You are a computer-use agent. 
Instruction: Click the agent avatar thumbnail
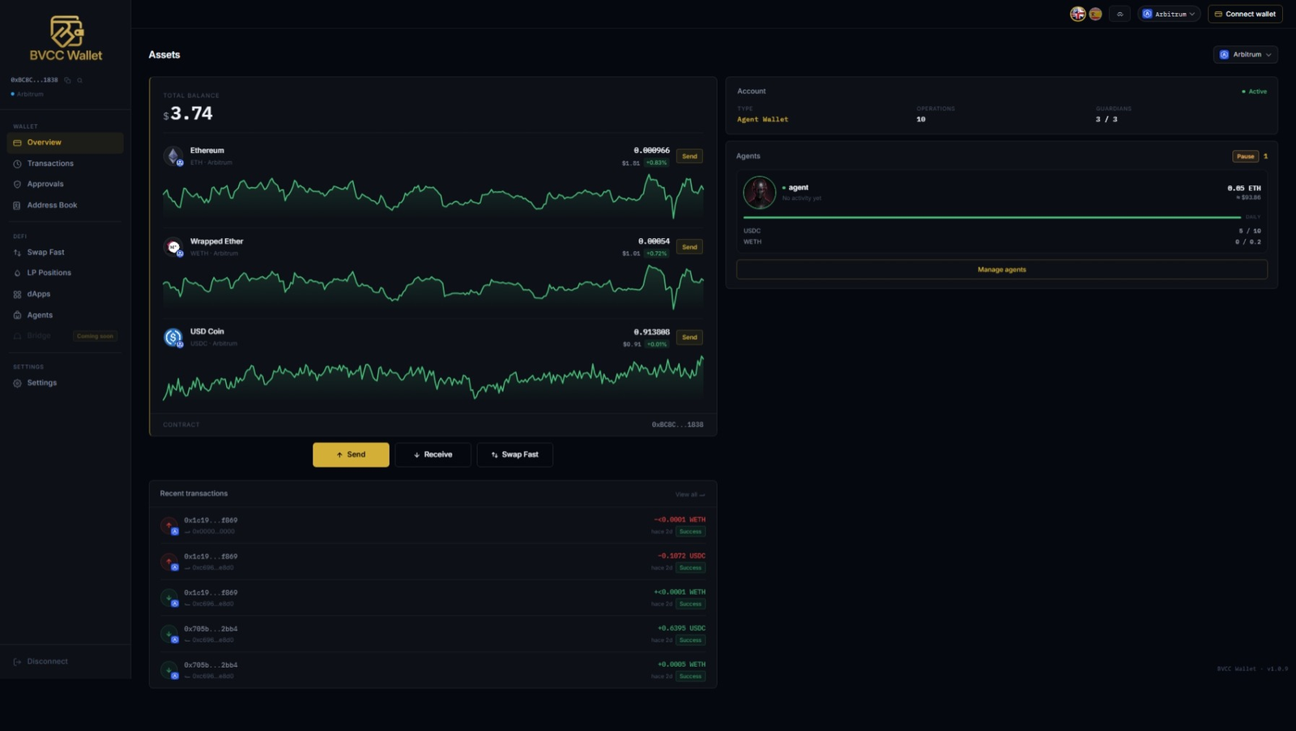click(x=759, y=193)
